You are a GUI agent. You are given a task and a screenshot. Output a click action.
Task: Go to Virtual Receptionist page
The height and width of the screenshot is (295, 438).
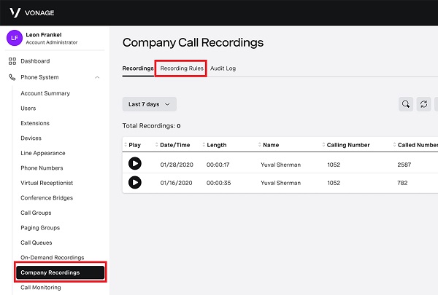[47, 183]
